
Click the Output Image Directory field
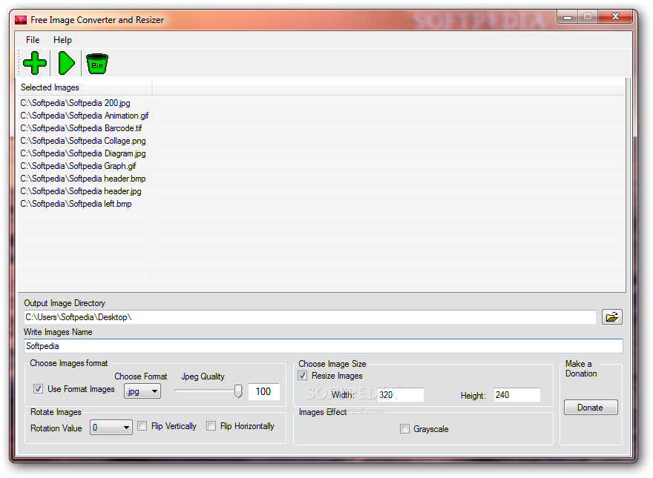click(310, 317)
